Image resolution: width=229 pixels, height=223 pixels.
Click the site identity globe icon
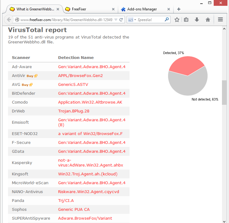pyautogui.click(x=17, y=20)
